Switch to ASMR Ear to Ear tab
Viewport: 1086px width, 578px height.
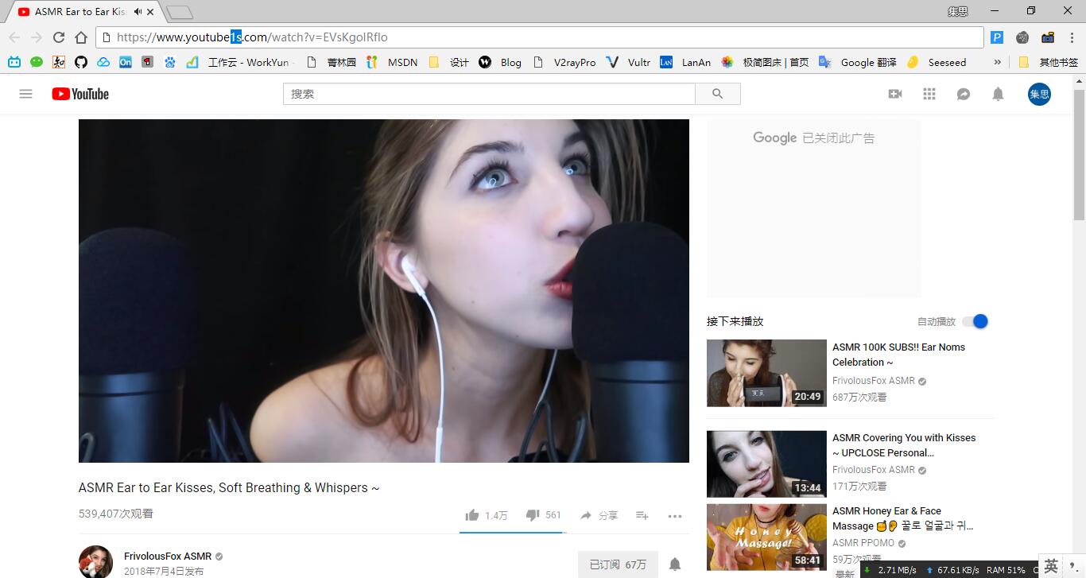pos(83,12)
